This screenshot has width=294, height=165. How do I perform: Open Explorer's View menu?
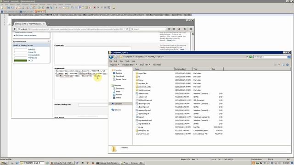pos(121,61)
